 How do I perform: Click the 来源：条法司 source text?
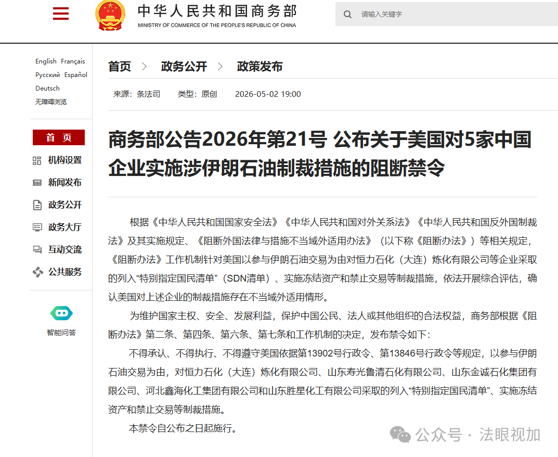[x=137, y=94]
